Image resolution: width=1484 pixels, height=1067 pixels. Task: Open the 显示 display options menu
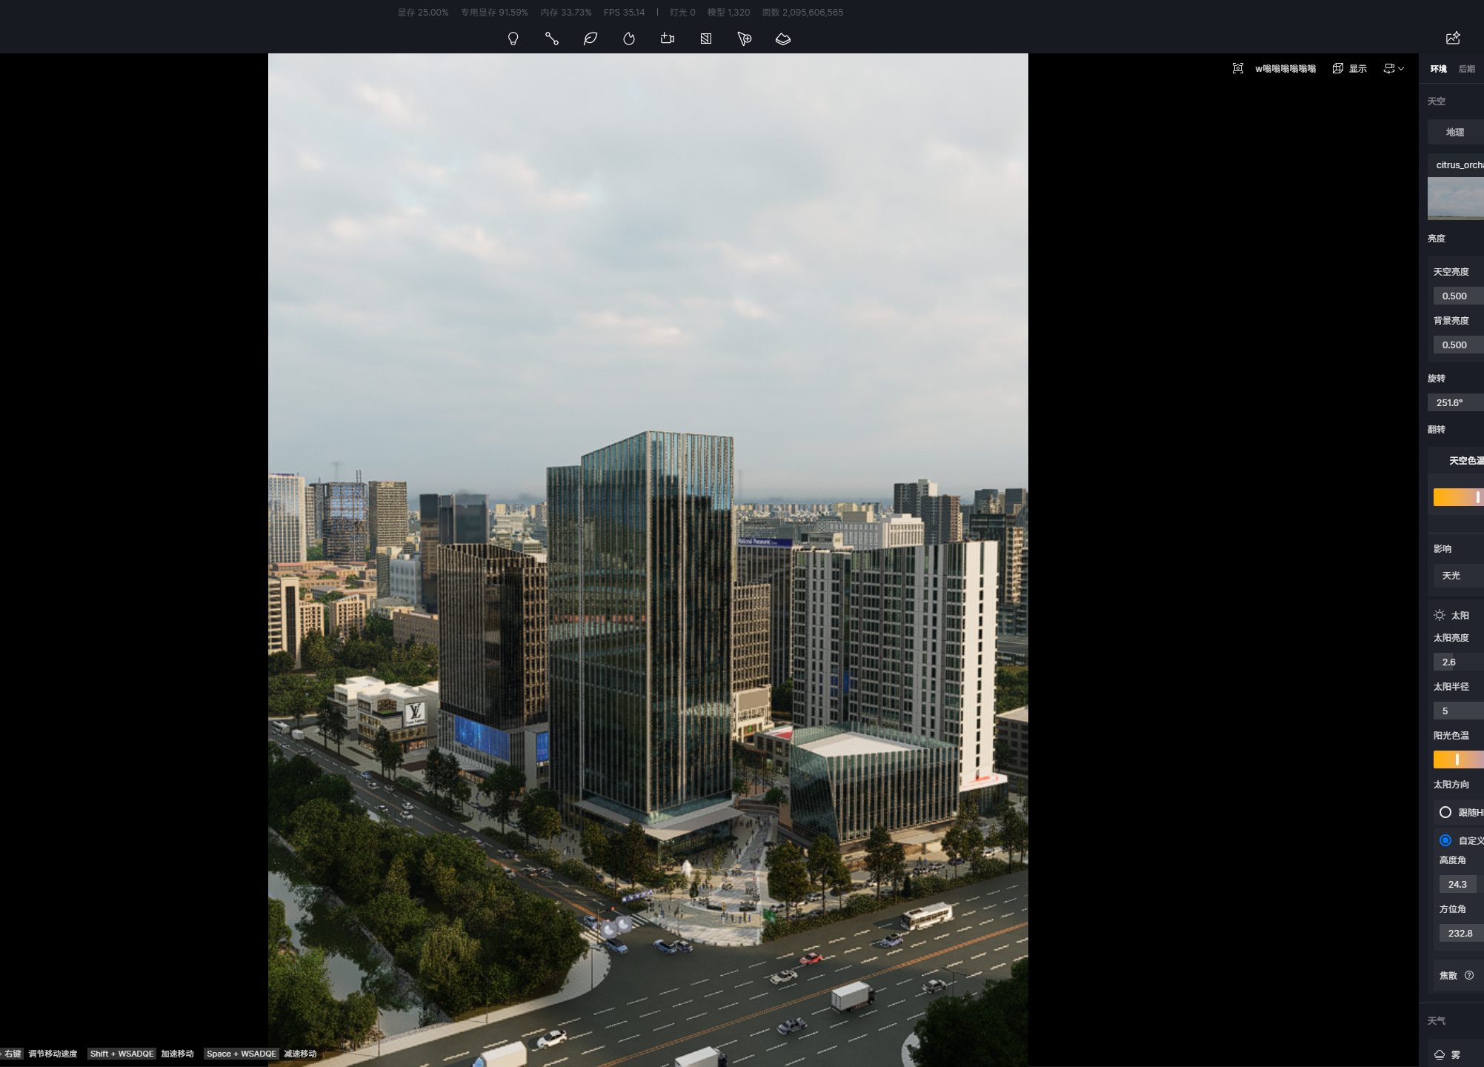point(1350,68)
